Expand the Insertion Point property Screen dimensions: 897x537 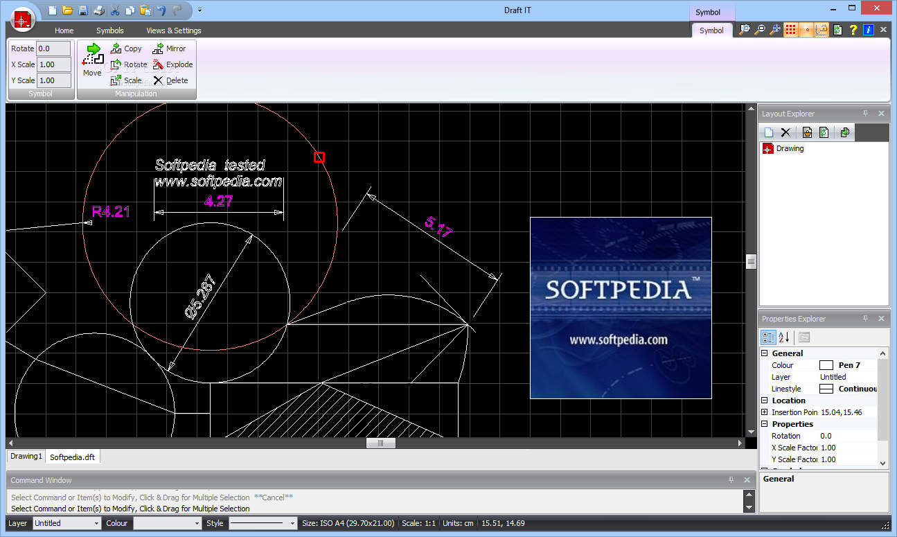click(x=765, y=412)
